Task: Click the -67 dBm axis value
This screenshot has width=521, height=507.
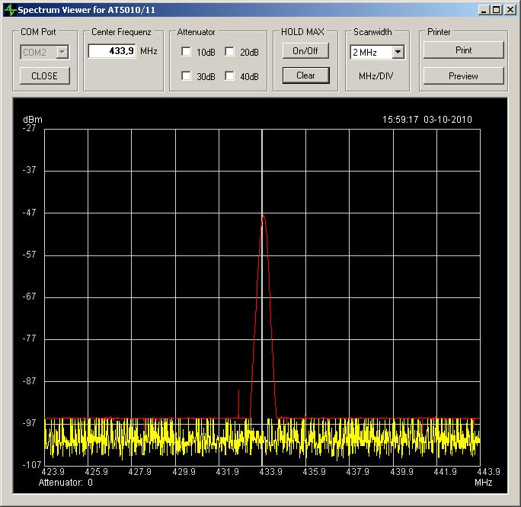Action: click(29, 297)
